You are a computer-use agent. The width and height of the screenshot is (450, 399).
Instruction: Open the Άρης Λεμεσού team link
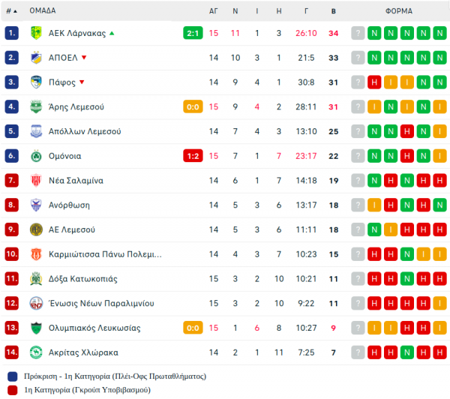pos(76,106)
